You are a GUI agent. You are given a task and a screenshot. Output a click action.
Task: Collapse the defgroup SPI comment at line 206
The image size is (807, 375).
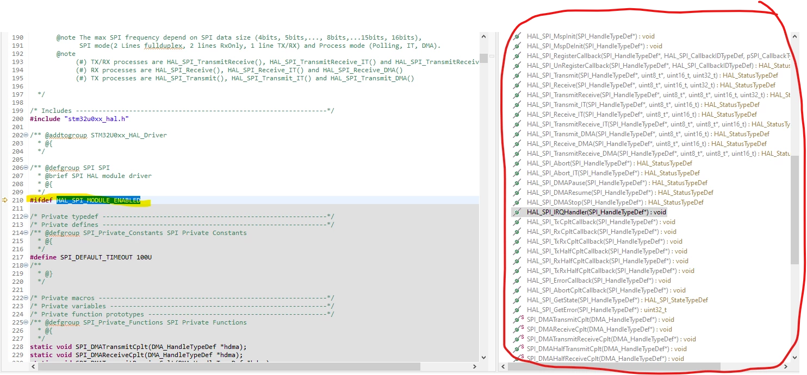[x=26, y=168]
